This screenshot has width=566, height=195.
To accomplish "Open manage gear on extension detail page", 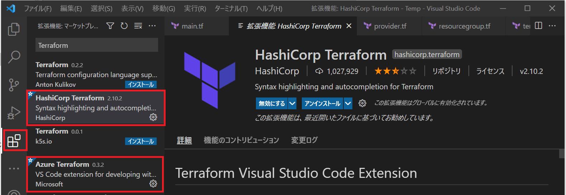I will 362,103.
